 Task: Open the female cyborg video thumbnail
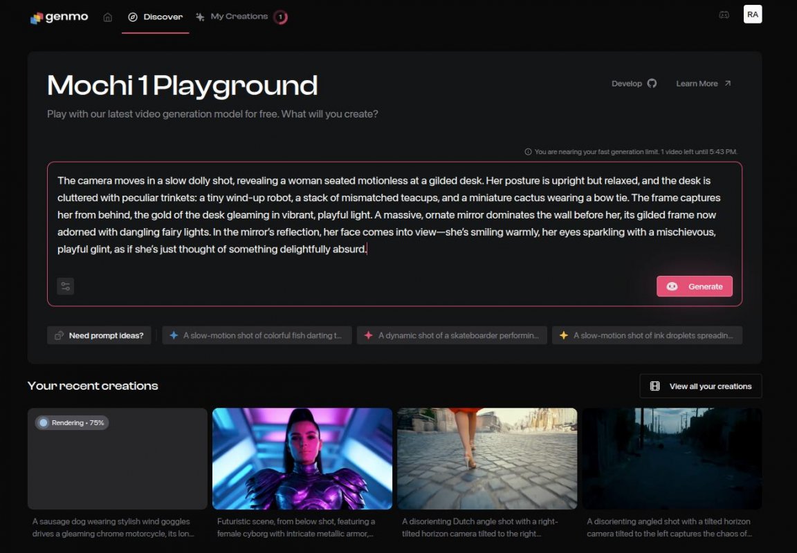[302, 458]
